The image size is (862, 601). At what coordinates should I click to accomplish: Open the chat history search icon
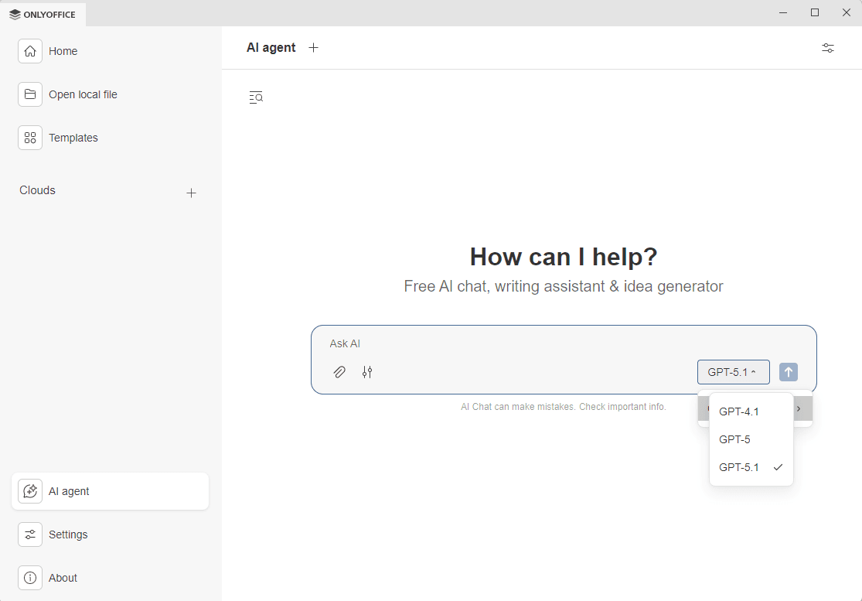coord(256,97)
